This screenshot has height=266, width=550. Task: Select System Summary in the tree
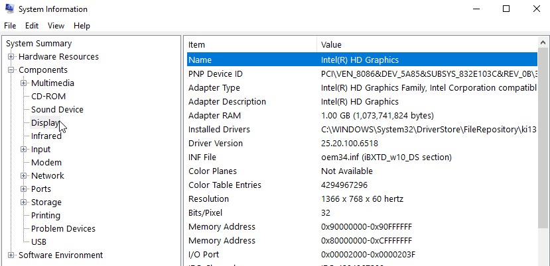38,44
